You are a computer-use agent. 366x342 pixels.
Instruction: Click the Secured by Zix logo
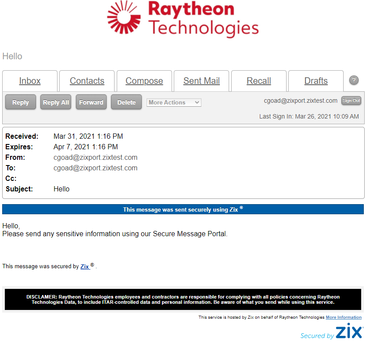(x=332, y=331)
